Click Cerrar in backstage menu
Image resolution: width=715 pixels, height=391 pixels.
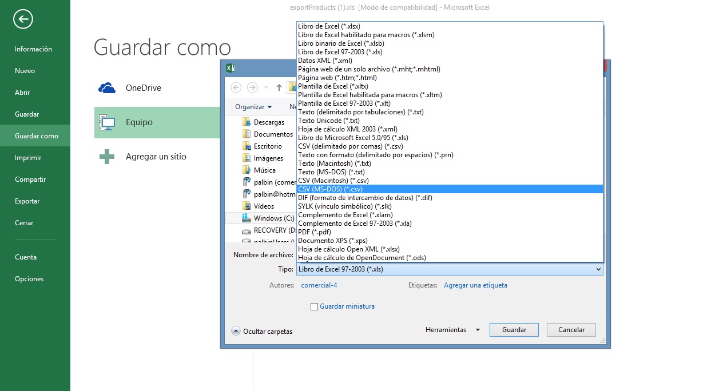click(35, 223)
